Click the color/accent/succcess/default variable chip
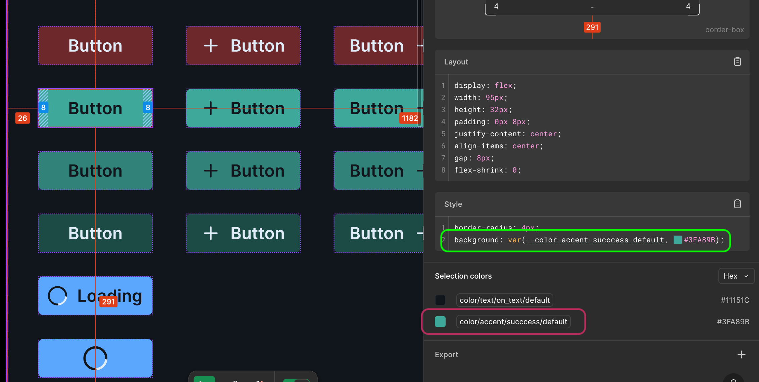Screen dimensions: 759x382 [x=513, y=322]
